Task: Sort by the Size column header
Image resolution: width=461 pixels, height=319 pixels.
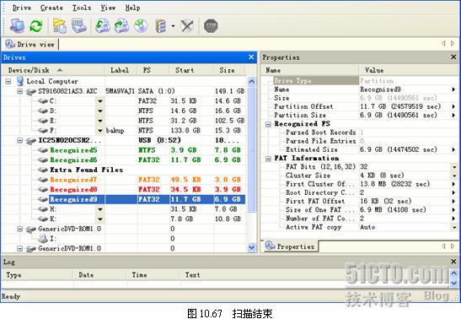Action: 229,70
